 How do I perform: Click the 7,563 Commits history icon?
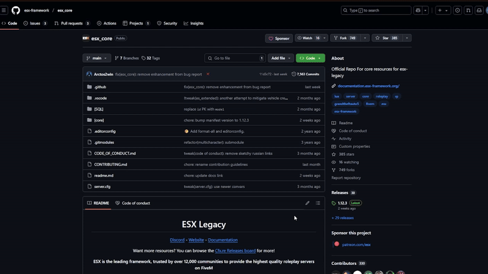coord(294,74)
